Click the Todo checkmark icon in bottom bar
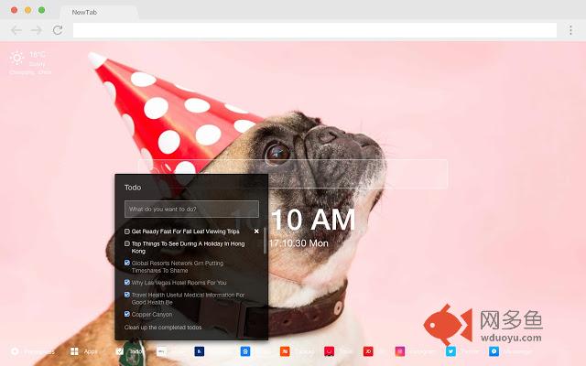586x366 pixels. tap(120, 351)
